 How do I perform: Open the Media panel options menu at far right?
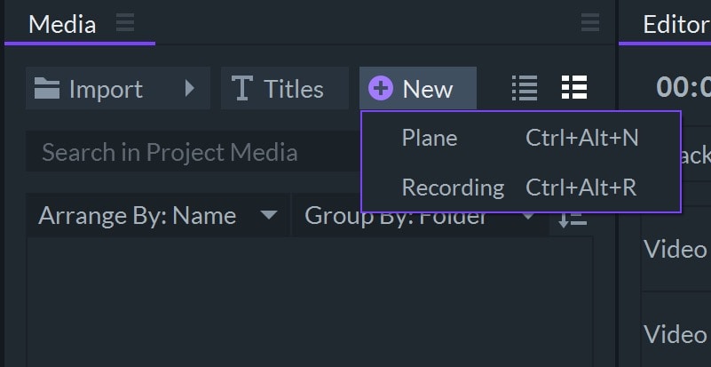(x=590, y=23)
